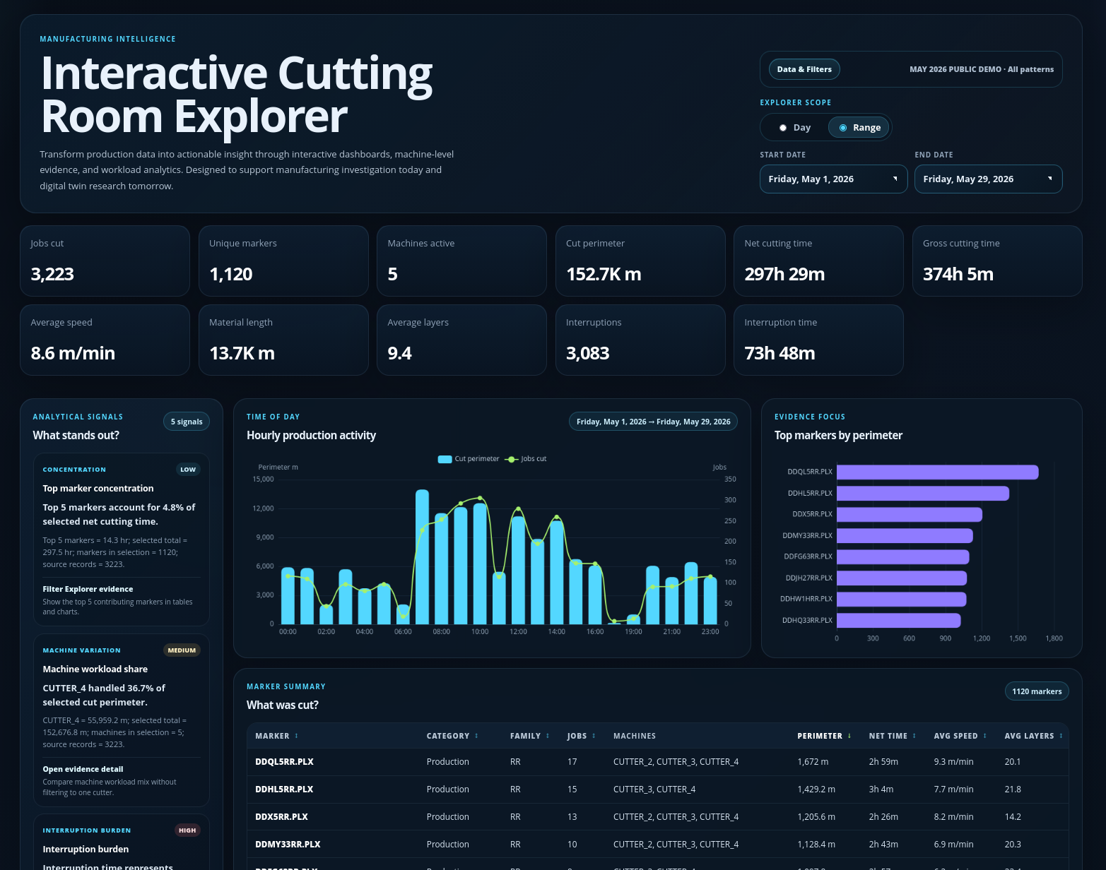Screen dimensions: 1106x870
Task: Click the 07:00 peak hourly bar
Action: (x=422, y=556)
